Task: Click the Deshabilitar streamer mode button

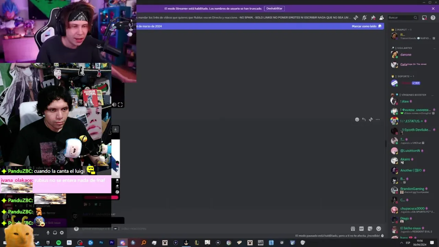Action: pos(274,8)
